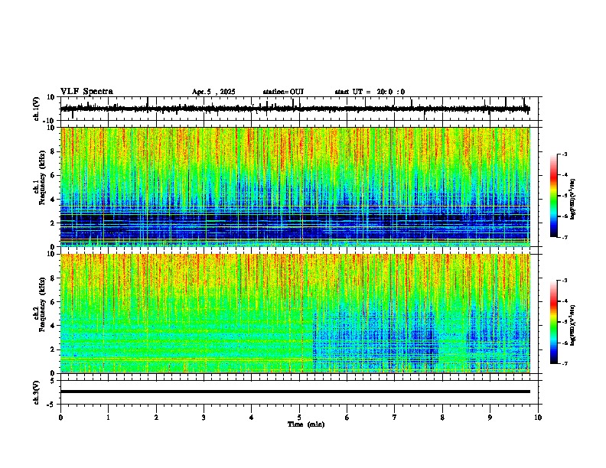Click the "3" tick on the time axis
606x468 pixels.
(204, 418)
